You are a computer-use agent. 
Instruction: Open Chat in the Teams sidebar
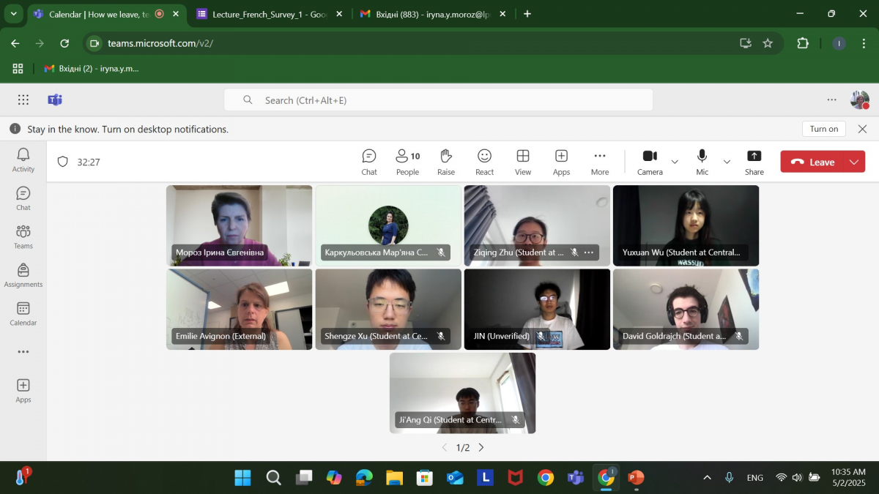point(23,198)
